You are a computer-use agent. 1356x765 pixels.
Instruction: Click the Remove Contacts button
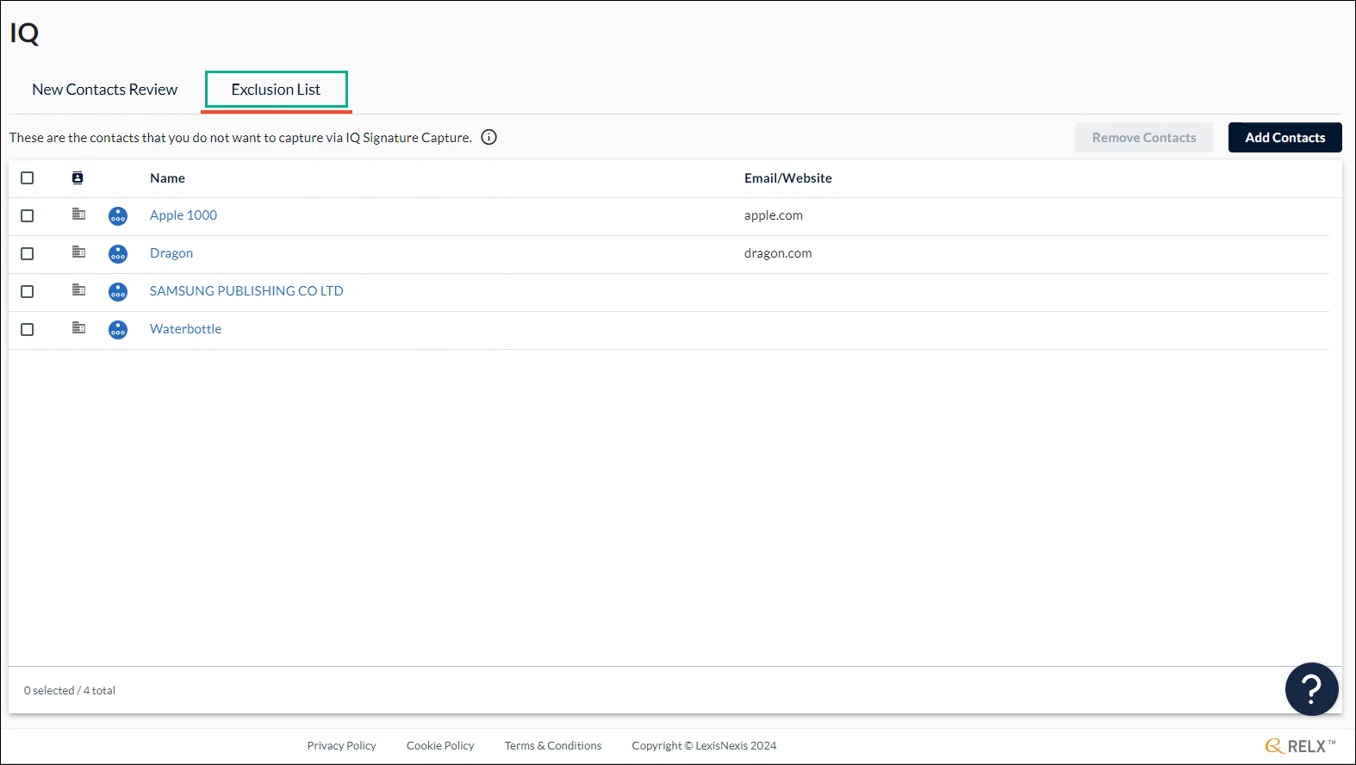pos(1144,138)
